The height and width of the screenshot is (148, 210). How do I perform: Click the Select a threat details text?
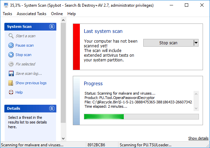[x=28, y=122]
